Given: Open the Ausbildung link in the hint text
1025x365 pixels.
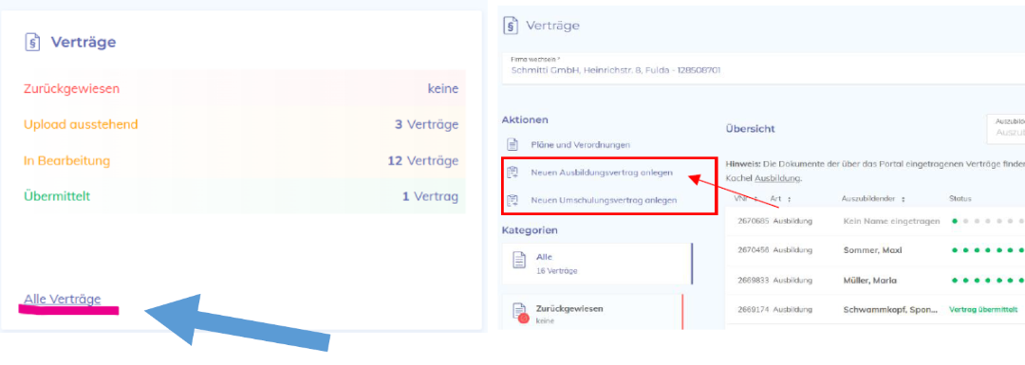Looking at the screenshot, I should click(x=777, y=177).
